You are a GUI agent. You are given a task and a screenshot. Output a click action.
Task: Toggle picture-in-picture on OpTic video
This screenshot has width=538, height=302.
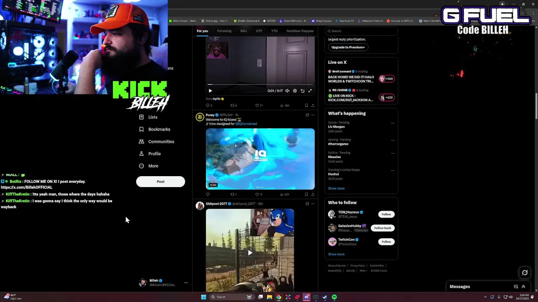302,91
